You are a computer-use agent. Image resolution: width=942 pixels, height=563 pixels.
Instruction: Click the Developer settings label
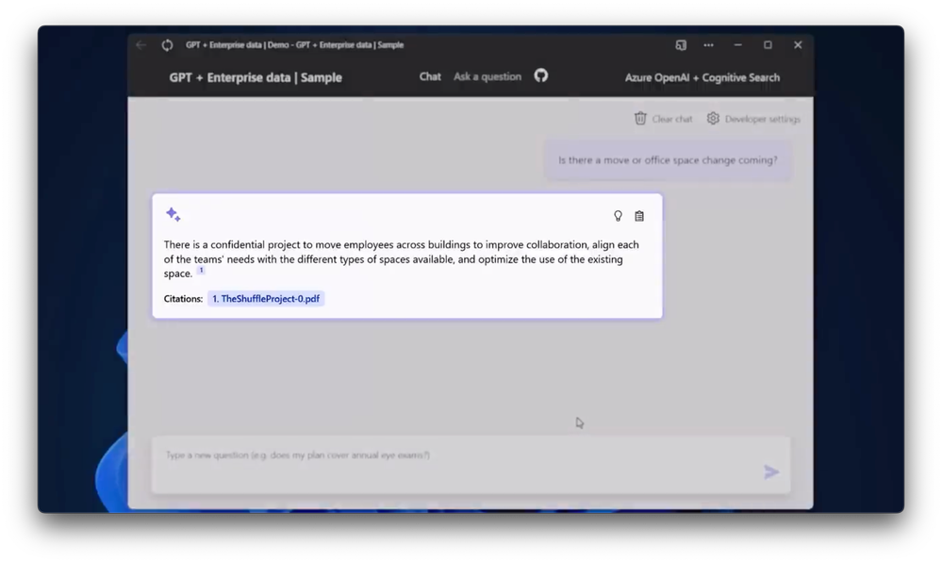click(x=763, y=119)
